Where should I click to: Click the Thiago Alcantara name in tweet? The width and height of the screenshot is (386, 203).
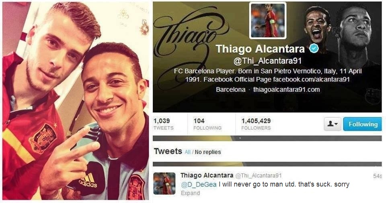click(207, 175)
